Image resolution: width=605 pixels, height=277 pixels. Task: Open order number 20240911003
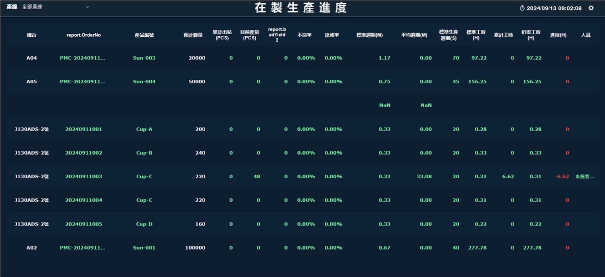pyautogui.click(x=83, y=176)
